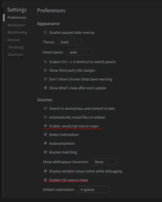Turn off Bracket matching checkbox
Image resolution: width=162 pixels, height=202 pixels.
[46, 152]
